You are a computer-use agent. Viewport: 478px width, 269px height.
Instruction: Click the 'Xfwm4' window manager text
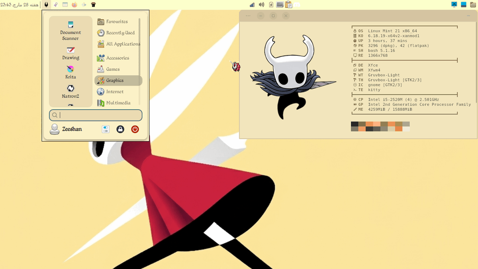(374, 70)
